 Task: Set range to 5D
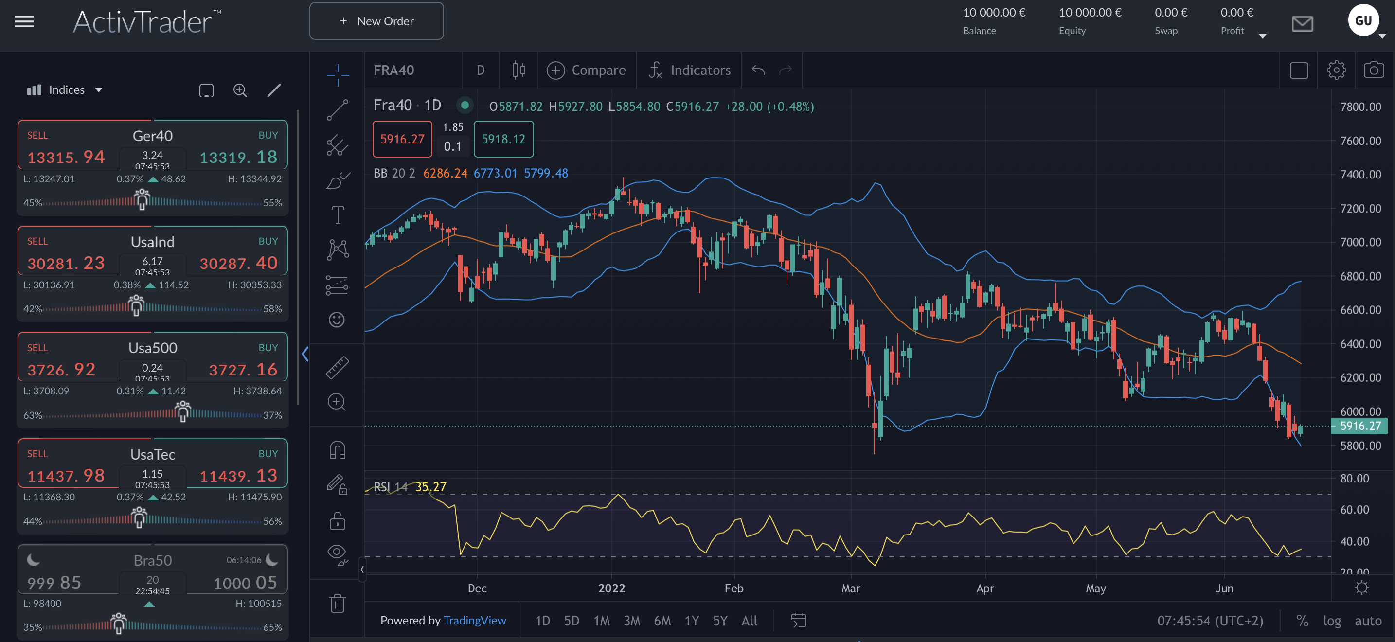[x=572, y=620]
